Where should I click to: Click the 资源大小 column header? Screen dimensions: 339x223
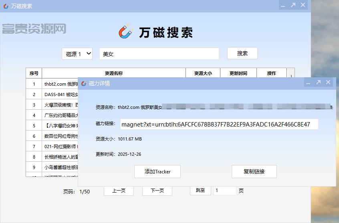coord(203,73)
